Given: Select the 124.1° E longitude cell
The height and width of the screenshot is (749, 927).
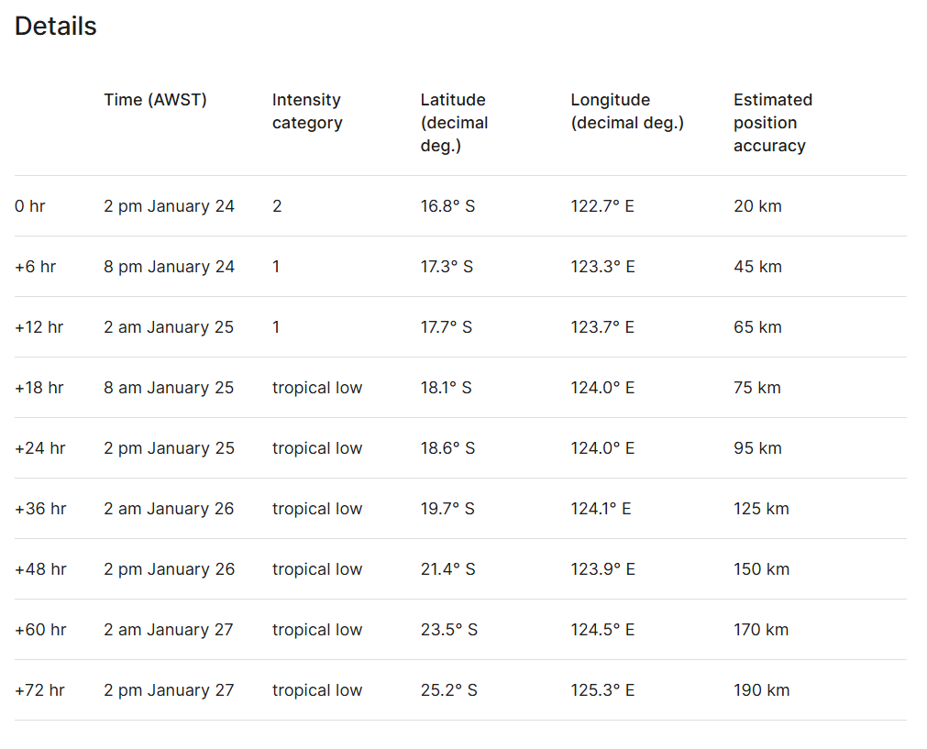Looking at the screenshot, I should coord(601,509).
